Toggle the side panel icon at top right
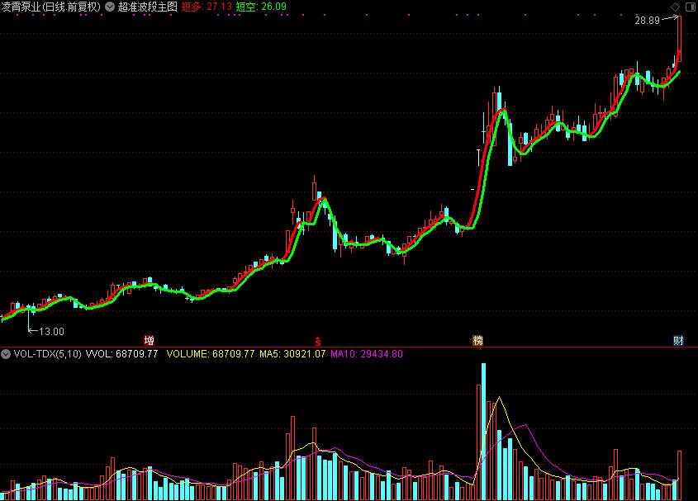The width and height of the screenshot is (698, 501). coord(691,7)
